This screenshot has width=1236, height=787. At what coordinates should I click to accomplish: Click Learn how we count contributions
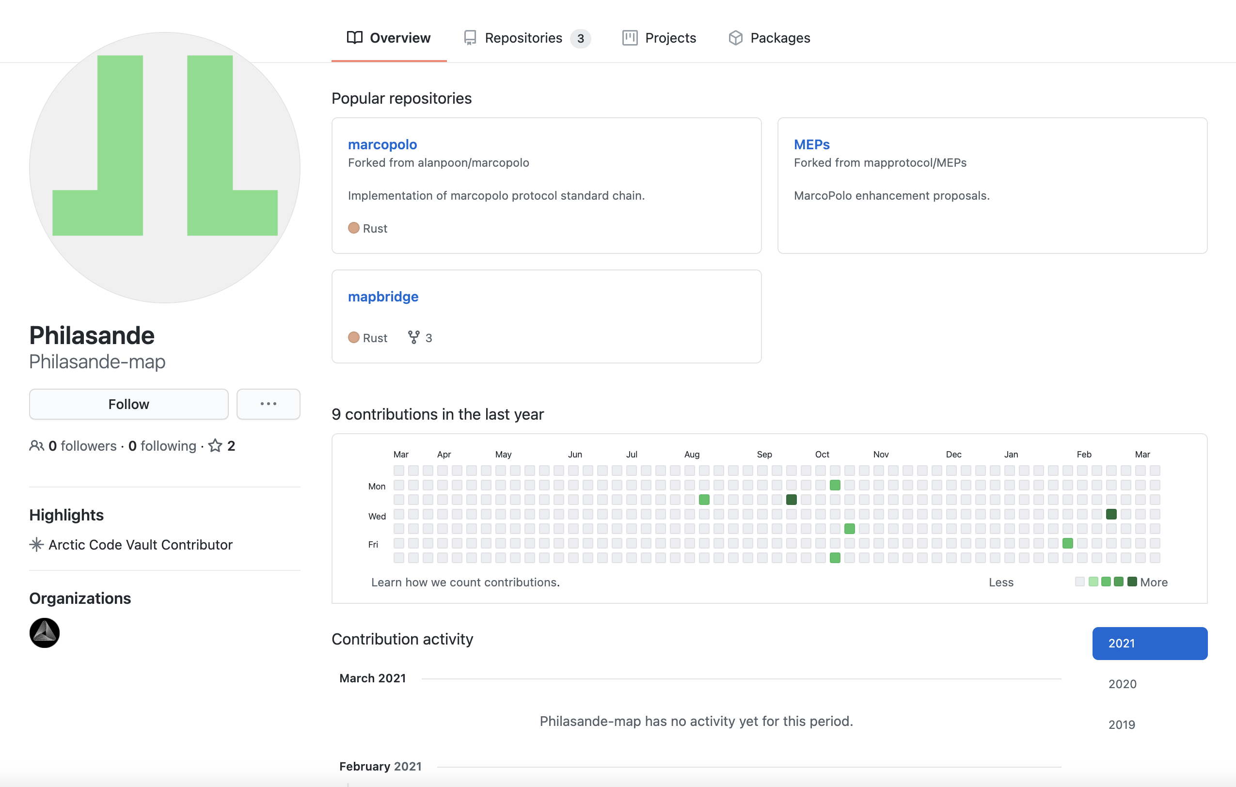click(x=465, y=582)
